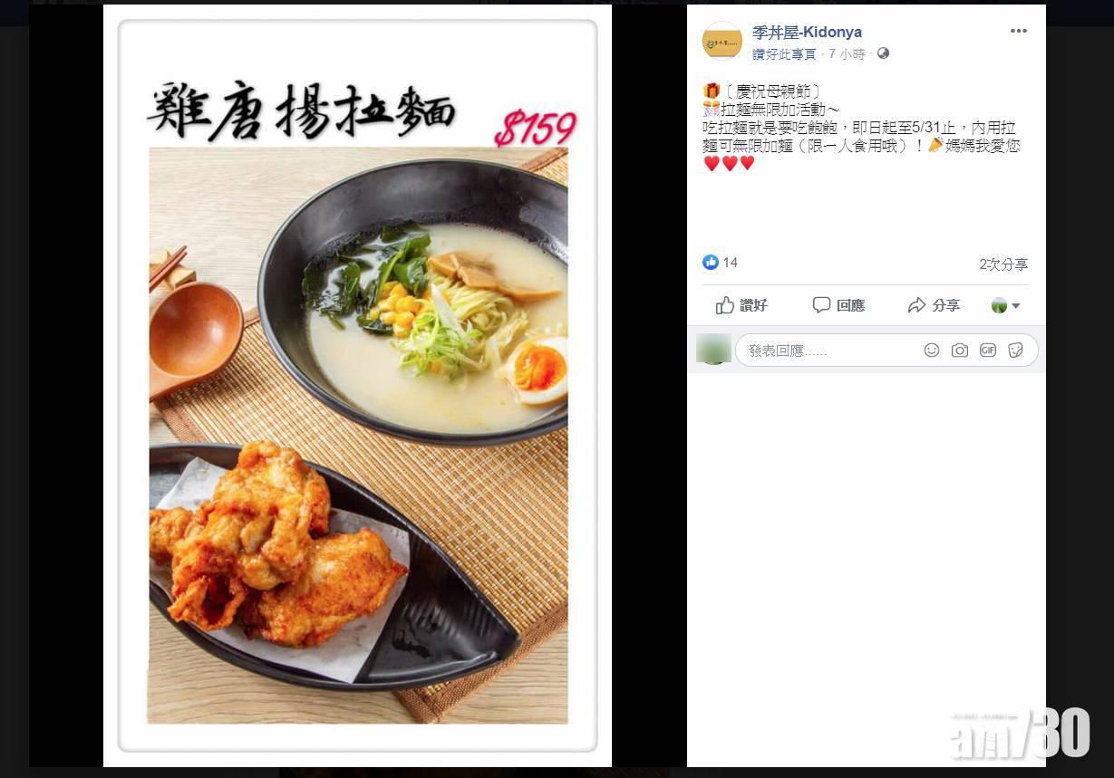Add a GIF to the comment
The width and height of the screenshot is (1114, 778).
click(988, 351)
